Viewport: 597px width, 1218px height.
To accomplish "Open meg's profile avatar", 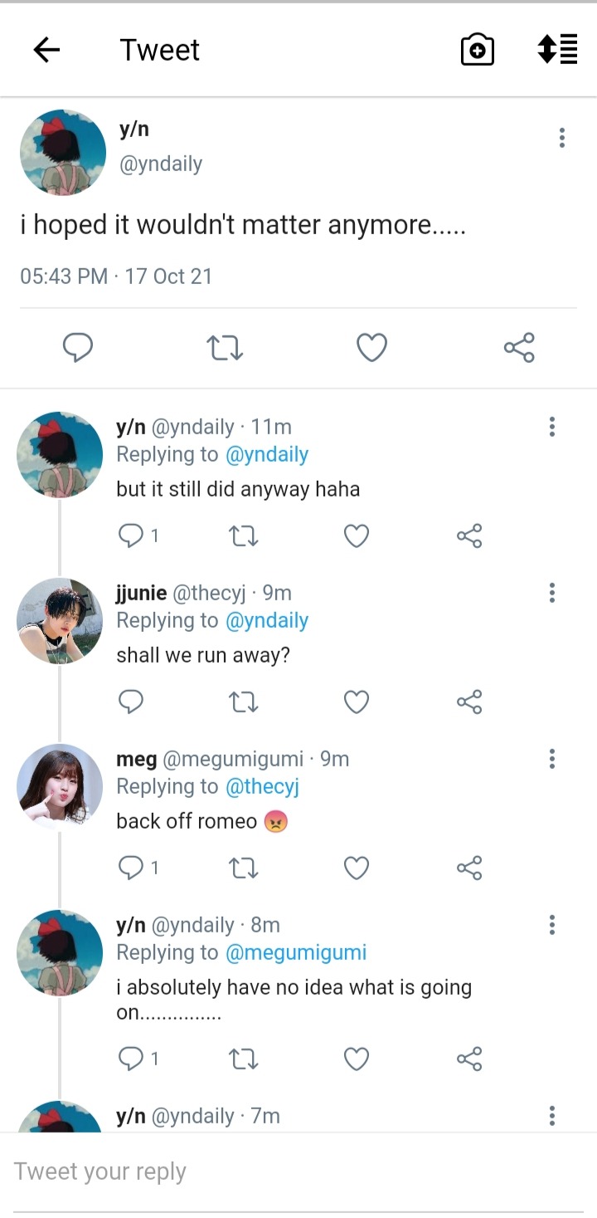I will point(60,787).
